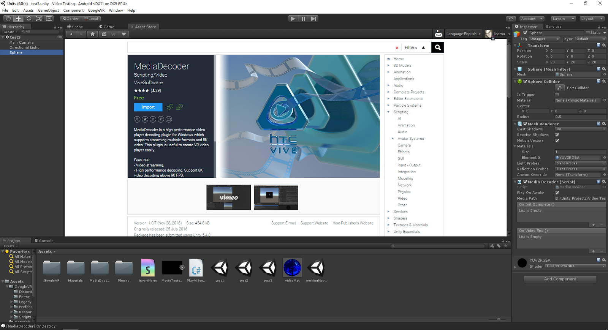608x330 pixels.
Task: Toggle Motion Vectors checkbox
Action: click(557, 141)
